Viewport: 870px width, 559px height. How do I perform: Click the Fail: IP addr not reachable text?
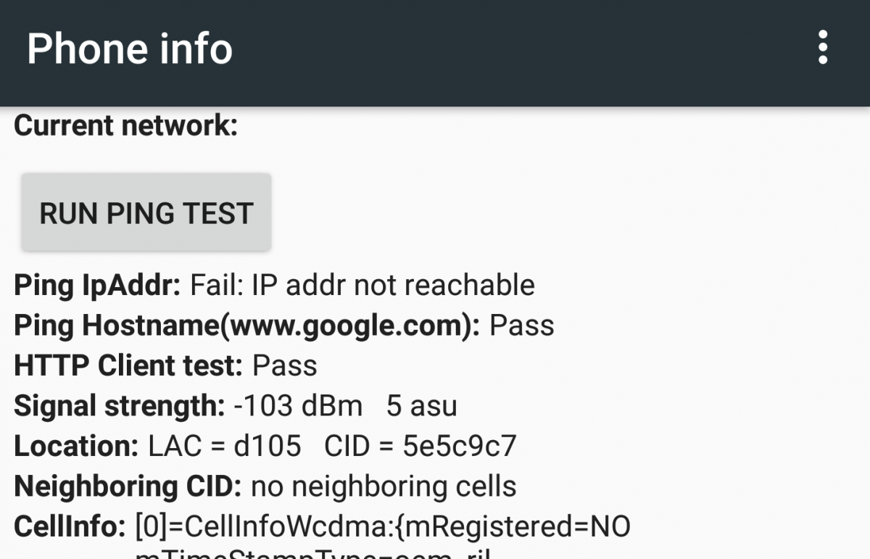[361, 284]
